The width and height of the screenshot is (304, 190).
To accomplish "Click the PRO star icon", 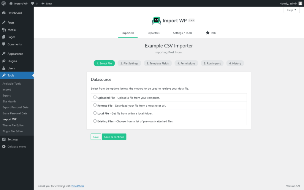I will point(208,33).
